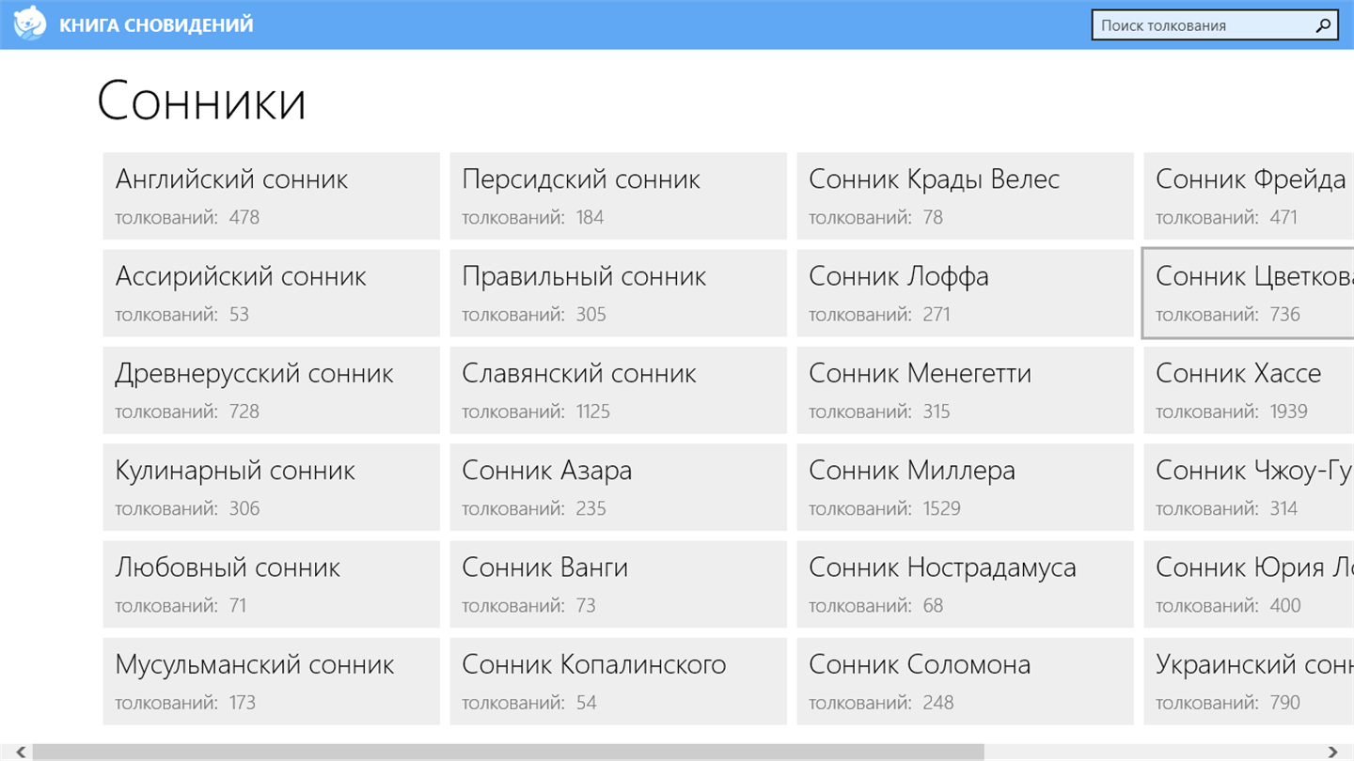Click the polar bear app logo icon
1354x761 pixels.
(x=30, y=23)
